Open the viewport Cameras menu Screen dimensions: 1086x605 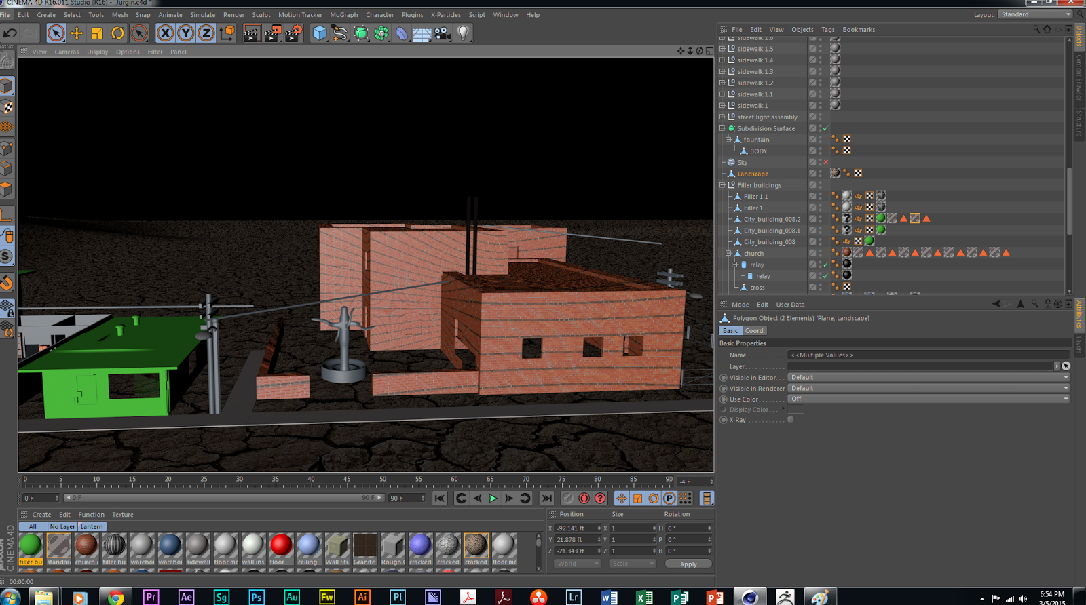click(x=67, y=52)
